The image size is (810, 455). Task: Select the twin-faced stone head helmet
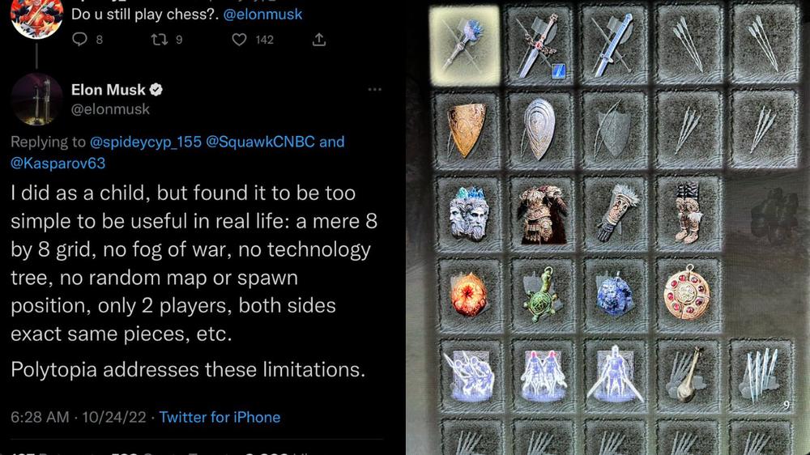tap(468, 213)
